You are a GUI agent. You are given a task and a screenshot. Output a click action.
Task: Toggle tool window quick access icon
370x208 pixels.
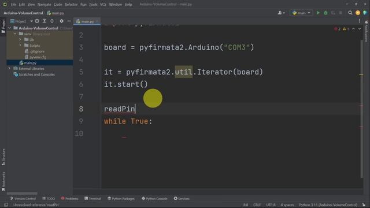pos(6,205)
